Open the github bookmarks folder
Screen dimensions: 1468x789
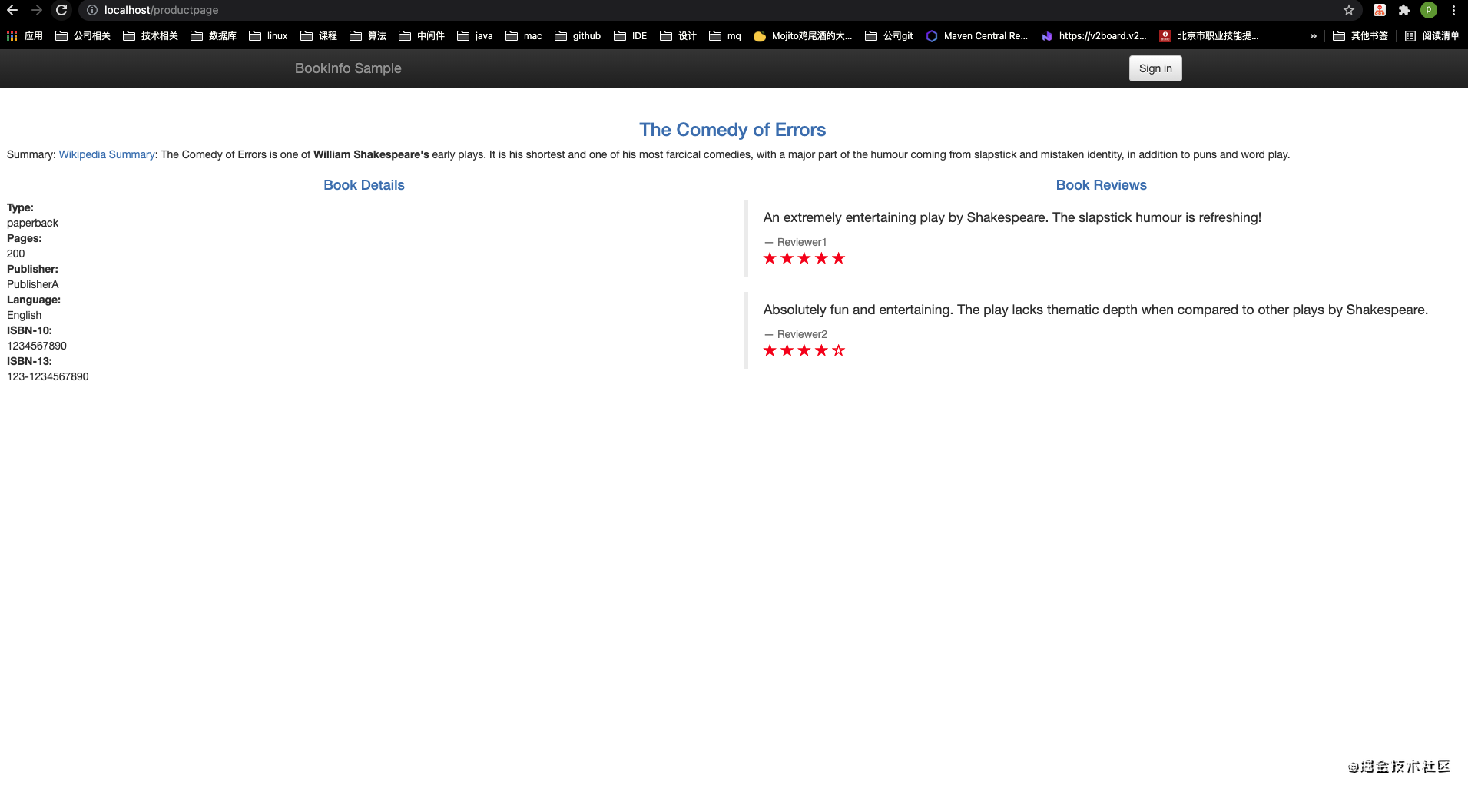(x=578, y=36)
